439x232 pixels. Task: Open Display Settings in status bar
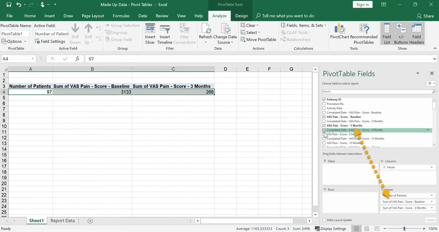330,229
